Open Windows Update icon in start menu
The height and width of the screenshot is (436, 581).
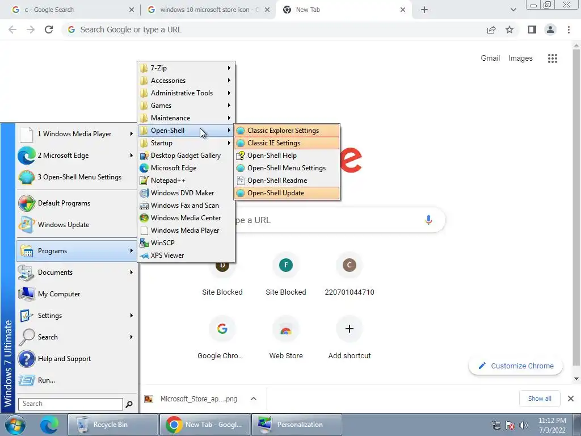click(27, 225)
